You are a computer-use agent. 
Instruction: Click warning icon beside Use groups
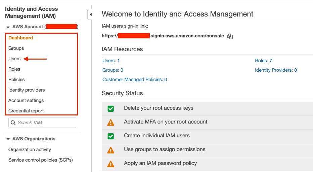coord(110,150)
